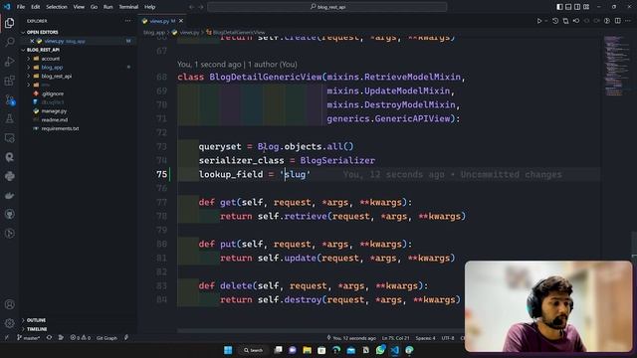Click Spaces: 4 in the status bar
Image resolution: width=637 pixels, height=358 pixels.
pos(425,338)
